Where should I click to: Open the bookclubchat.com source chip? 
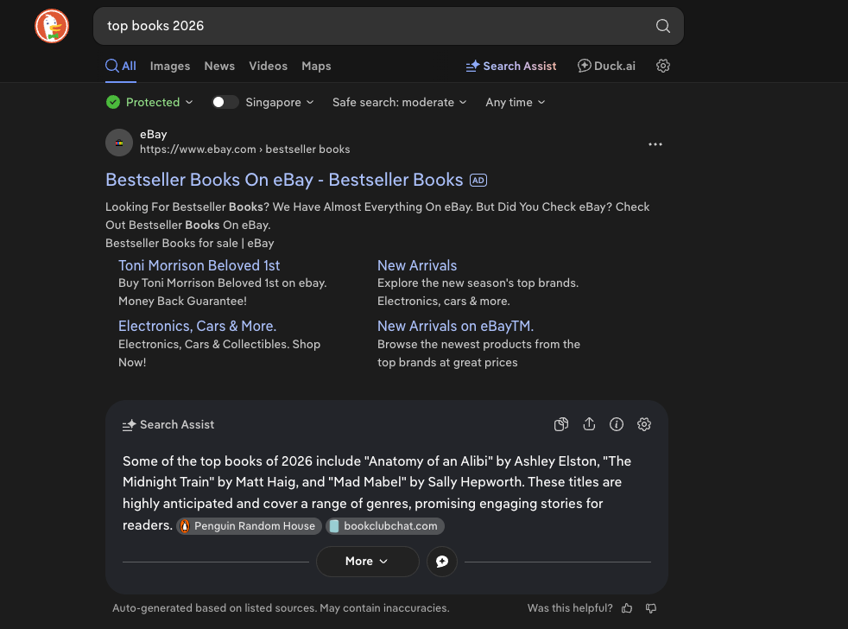pyautogui.click(x=385, y=526)
